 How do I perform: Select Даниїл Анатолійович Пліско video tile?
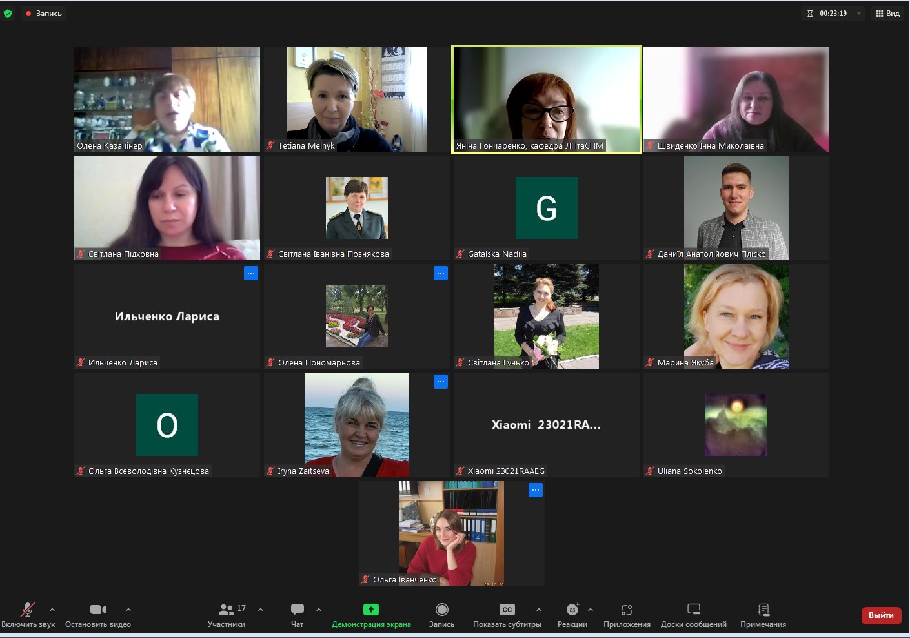point(736,207)
